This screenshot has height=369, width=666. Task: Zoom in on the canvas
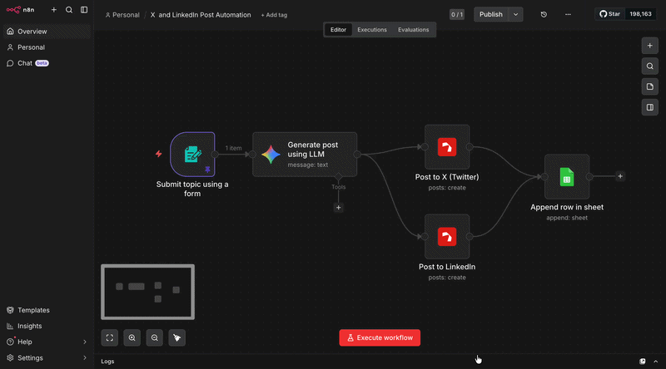(x=132, y=338)
